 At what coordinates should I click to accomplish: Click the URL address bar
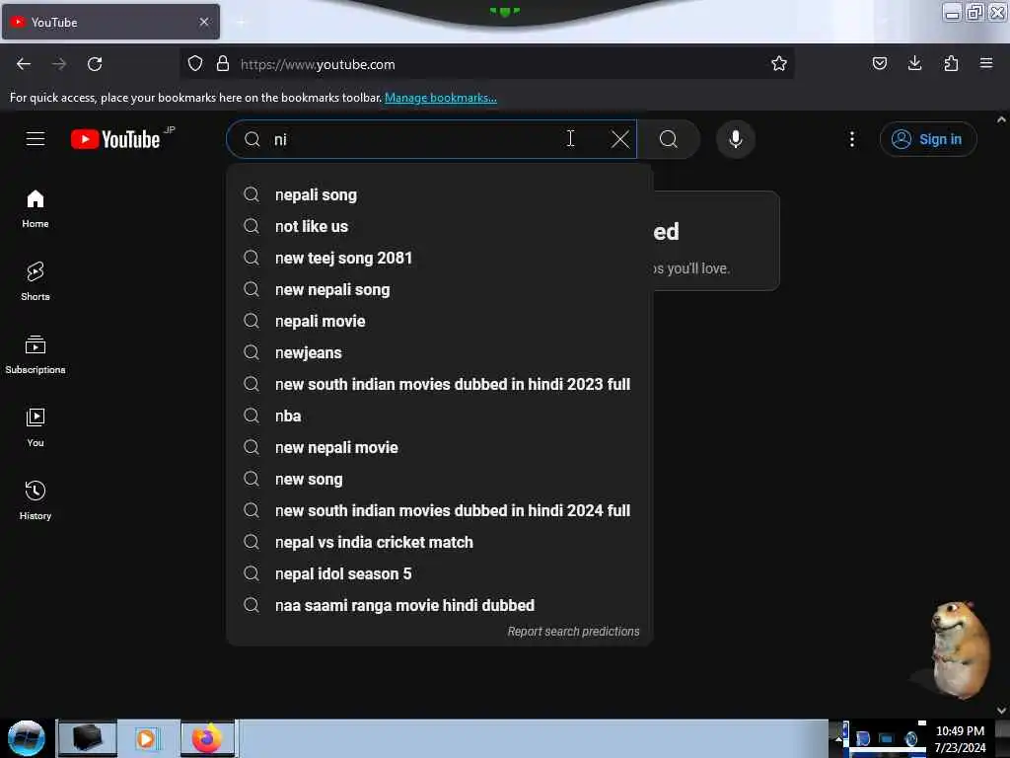(x=486, y=64)
